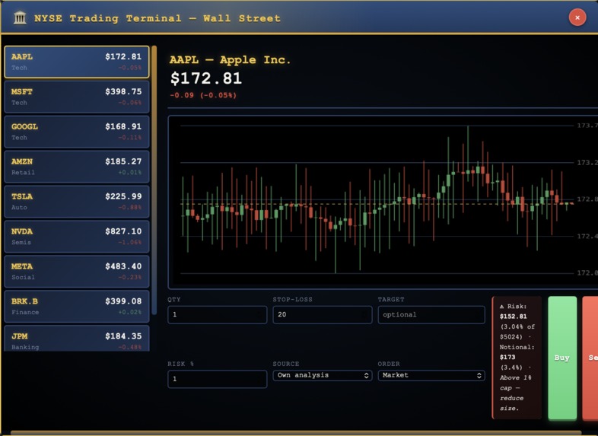The width and height of the screenshot is (598, 436).
Task: Select the META stock card
Action: tap(77, 272)
